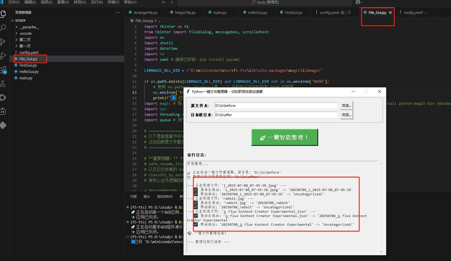Open Source Control in the activity bar
The image size is (451, 261).
pyautogui.click(x=3, y=42)
